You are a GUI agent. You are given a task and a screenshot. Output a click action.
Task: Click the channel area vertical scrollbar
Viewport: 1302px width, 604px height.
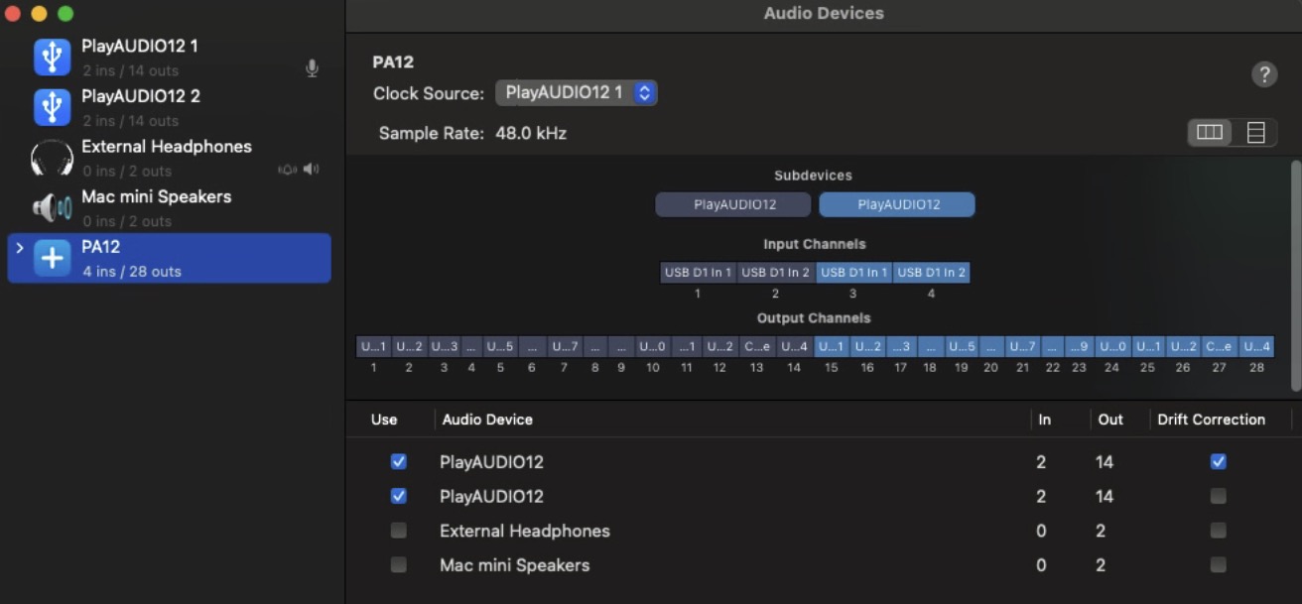pos(1294,276)
